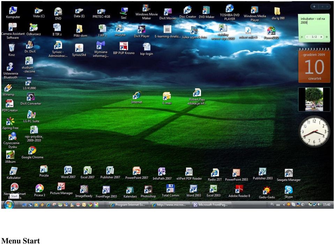335x244 pixels.
Task: Go to previous sticky note page
Action: tap(307, 37)
